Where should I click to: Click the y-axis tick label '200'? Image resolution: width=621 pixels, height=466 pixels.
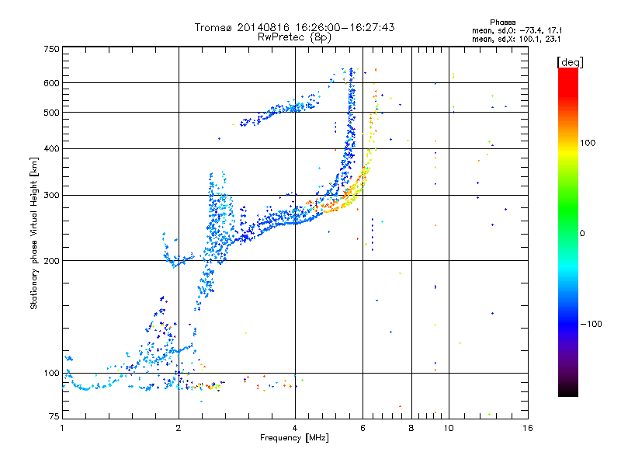(52, 261)
